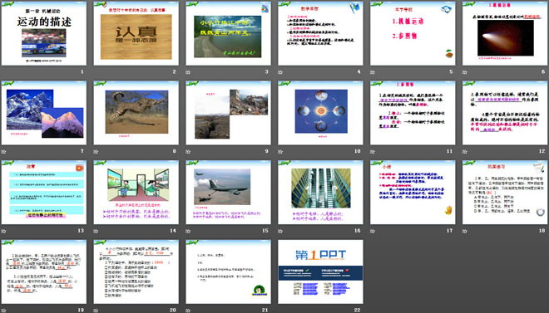549x313 pixels.
Task: Click the transition star icon below slide 7
Action: pyautogui.click(x=3, y=152)
